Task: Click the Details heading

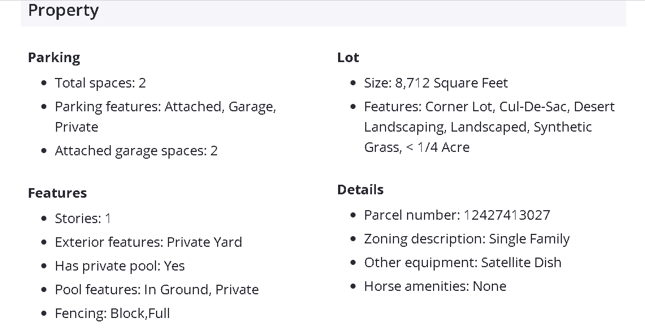Action: pyautogui.click(x=360, y=190)
